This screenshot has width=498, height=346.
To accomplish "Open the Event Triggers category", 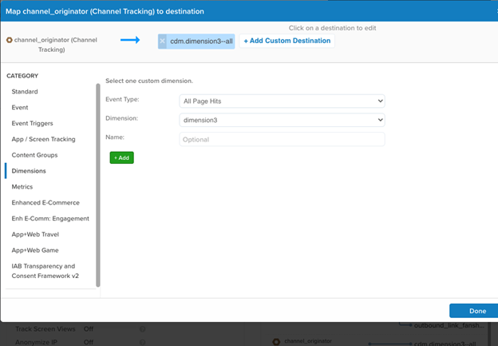I will (x=34, y=123).
